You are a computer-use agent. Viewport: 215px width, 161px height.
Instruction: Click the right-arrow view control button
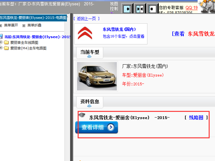pyautogui.click(x=127, y=9)
